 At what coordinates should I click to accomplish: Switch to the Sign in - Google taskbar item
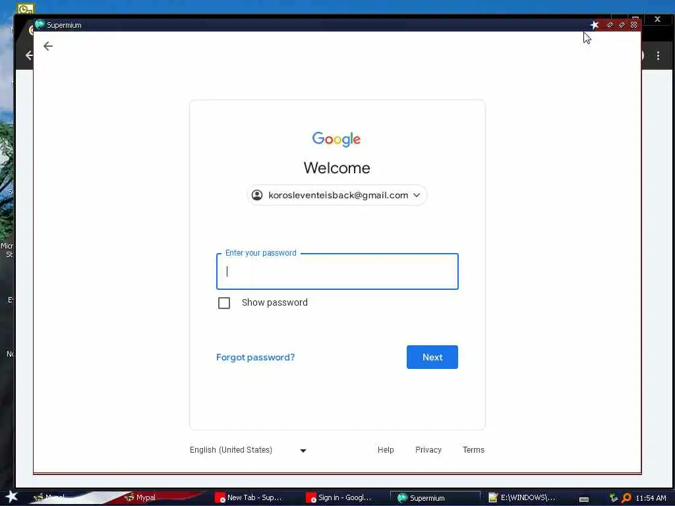tap(339, 497)
